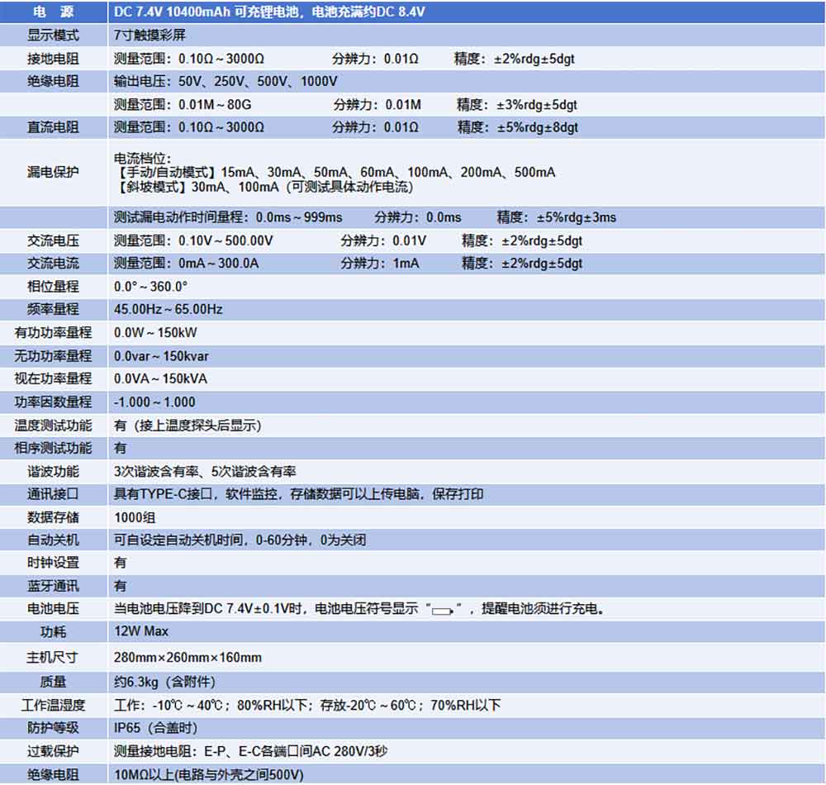Select the 交流电压 row label

click(53, 240)
